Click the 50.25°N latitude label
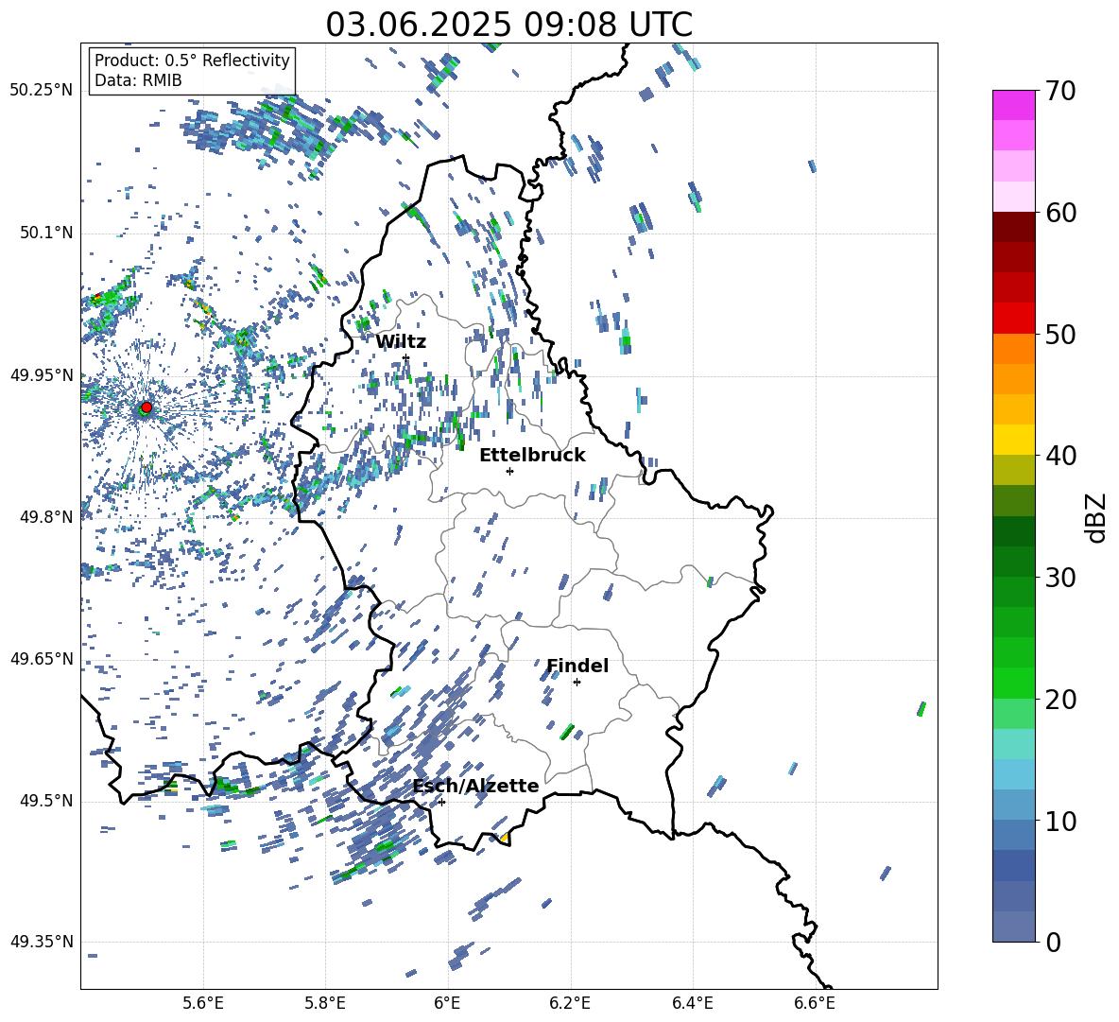This screenshot has width=1119, height=1022. (x=42, y=91)
